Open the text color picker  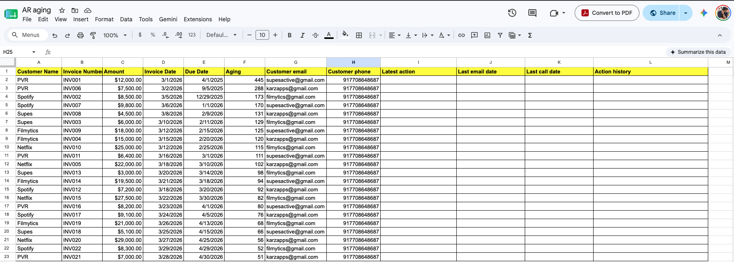329,35
